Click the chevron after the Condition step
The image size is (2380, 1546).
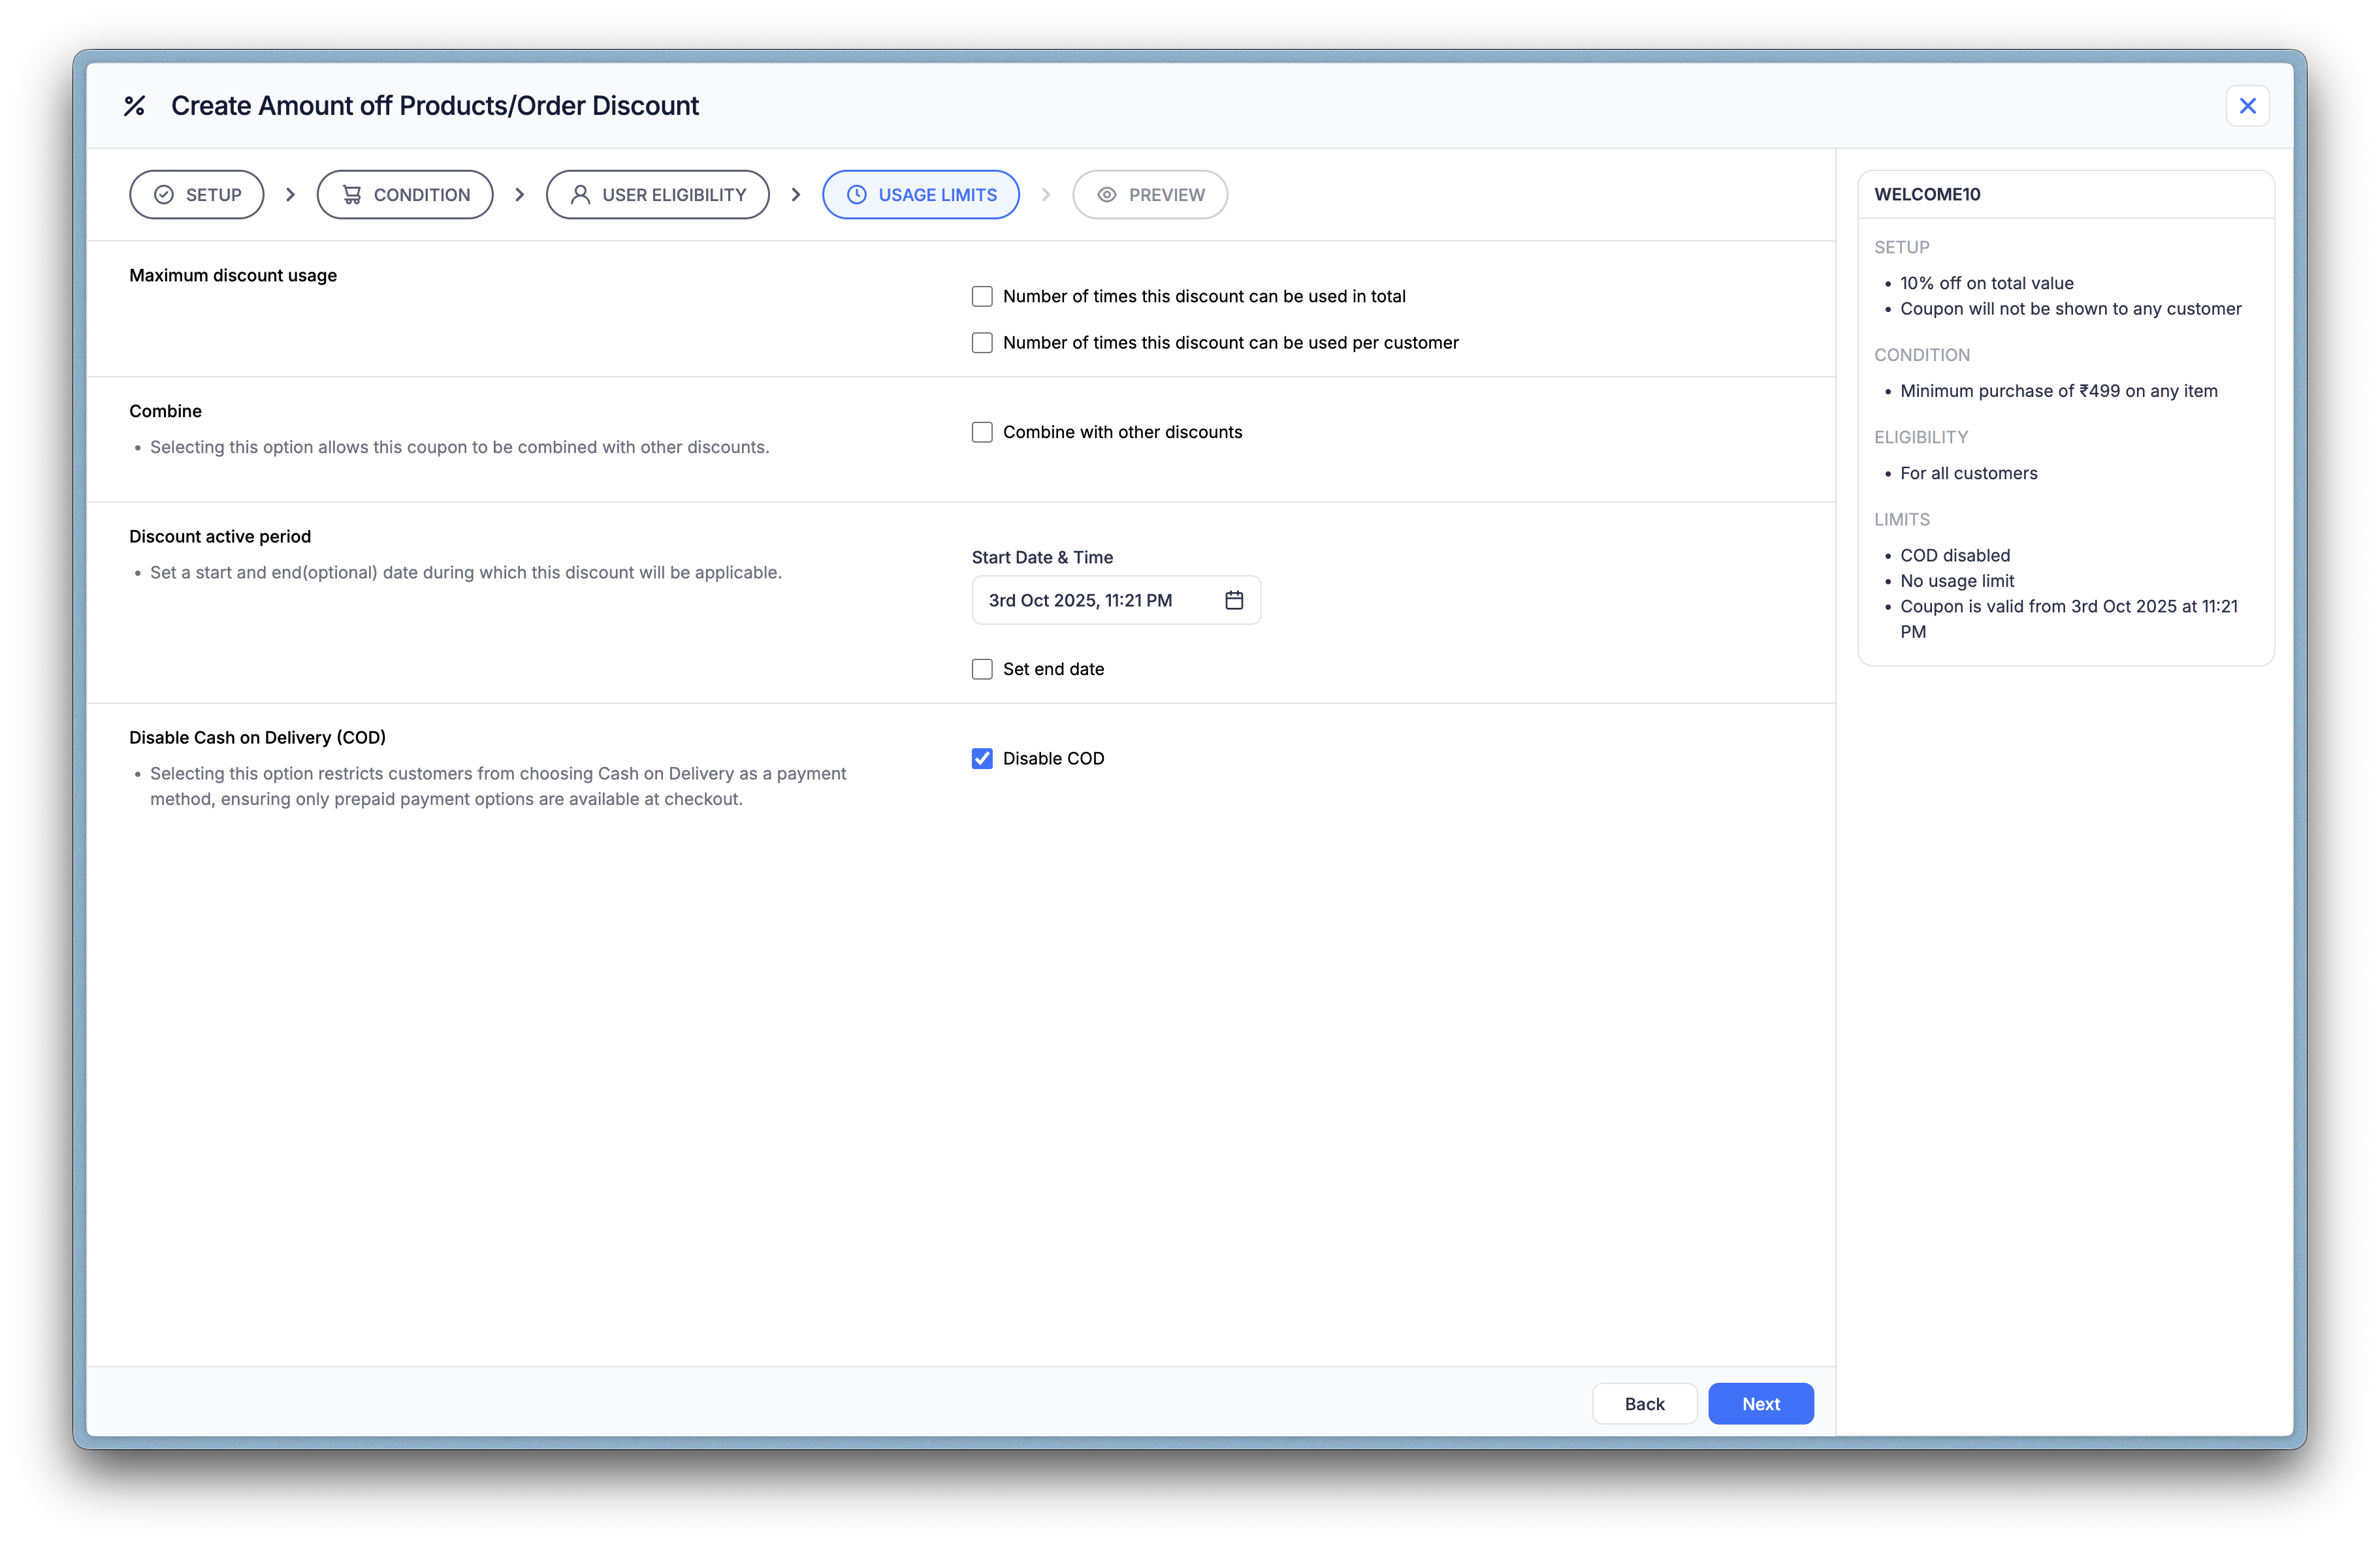pyautogui.click(x=520, y=195)
